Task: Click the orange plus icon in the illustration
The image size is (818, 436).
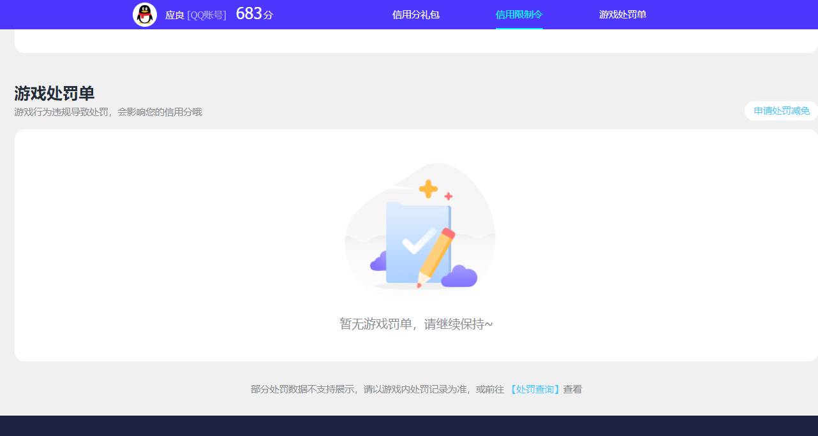Action: (428, 189)
